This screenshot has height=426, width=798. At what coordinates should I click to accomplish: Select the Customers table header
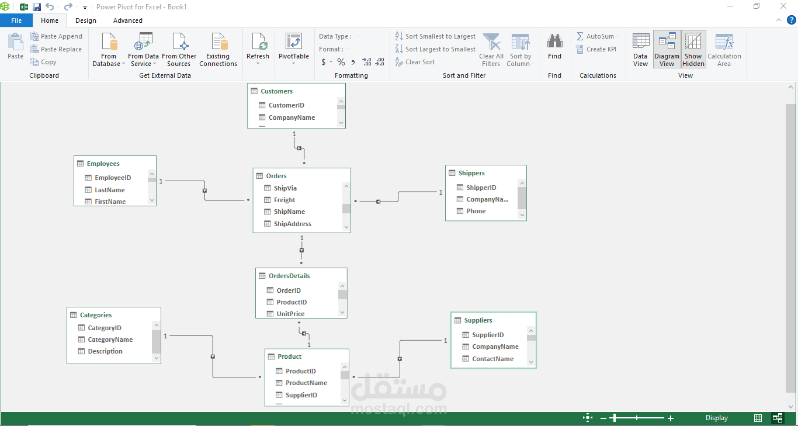click(x=297, y=91)
